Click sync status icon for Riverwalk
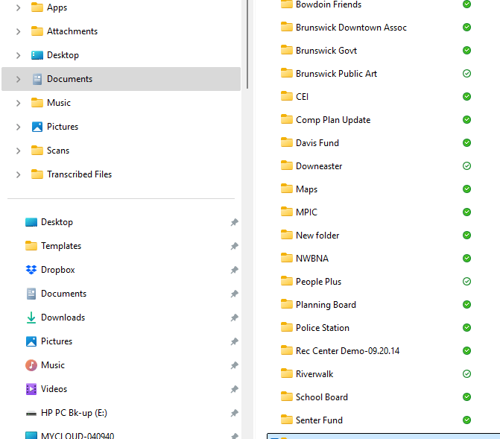500x439 pixels. (466, 374)
